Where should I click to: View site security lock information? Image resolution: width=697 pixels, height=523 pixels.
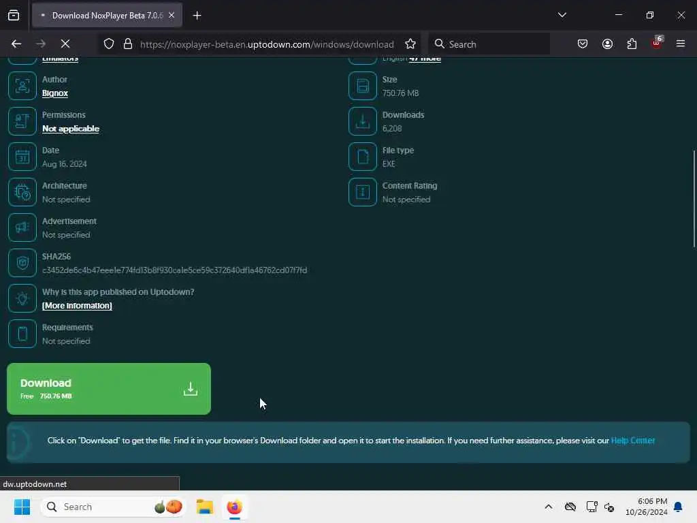coord(128,44)
